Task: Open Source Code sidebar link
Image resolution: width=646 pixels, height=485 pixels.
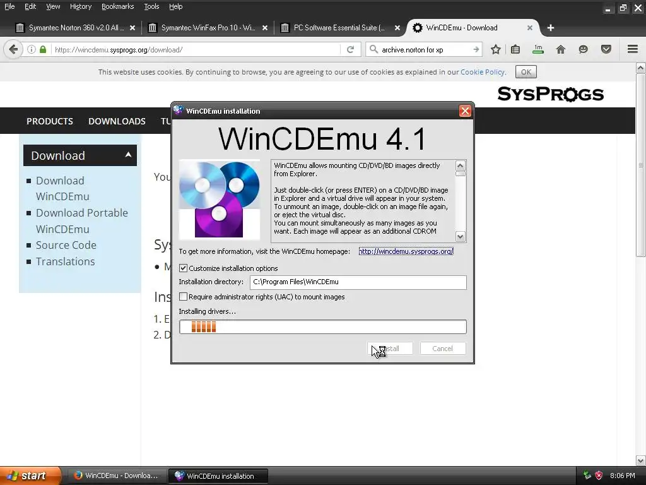Action: click(66, 245)
